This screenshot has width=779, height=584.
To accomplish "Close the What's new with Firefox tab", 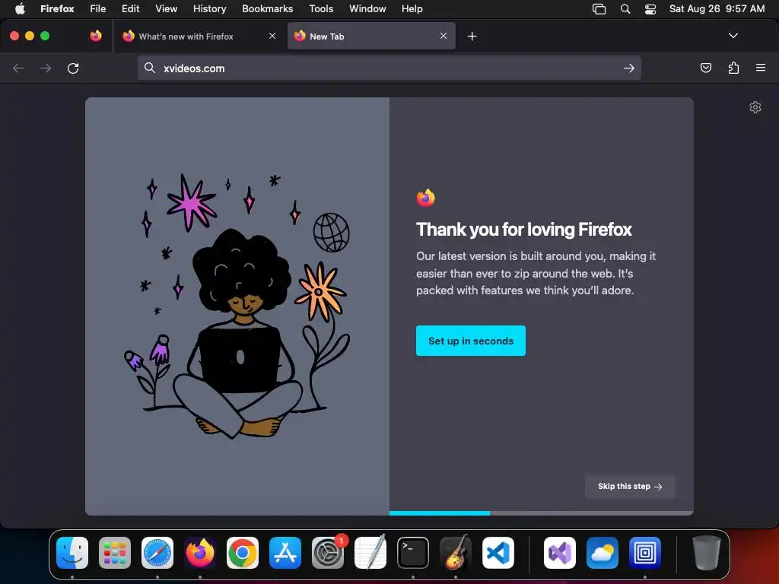I will click(x=272, y=36).
